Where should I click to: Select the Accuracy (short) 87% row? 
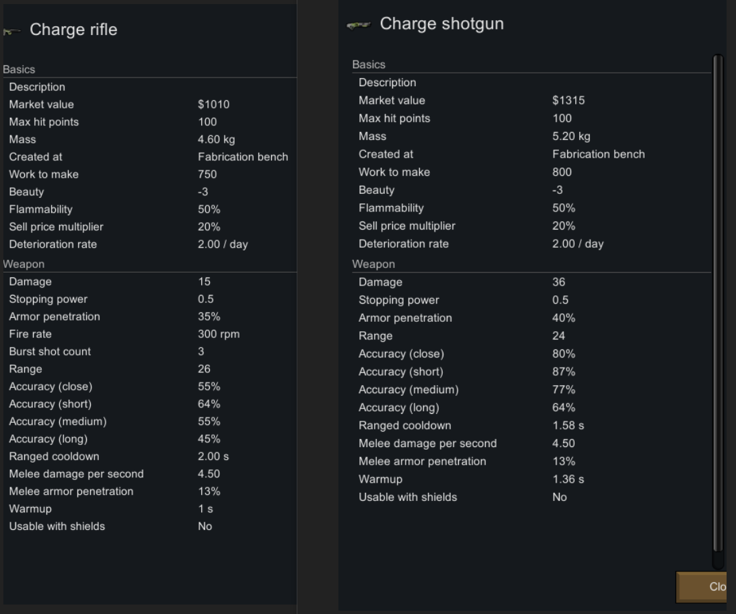[x=401, y=372]
